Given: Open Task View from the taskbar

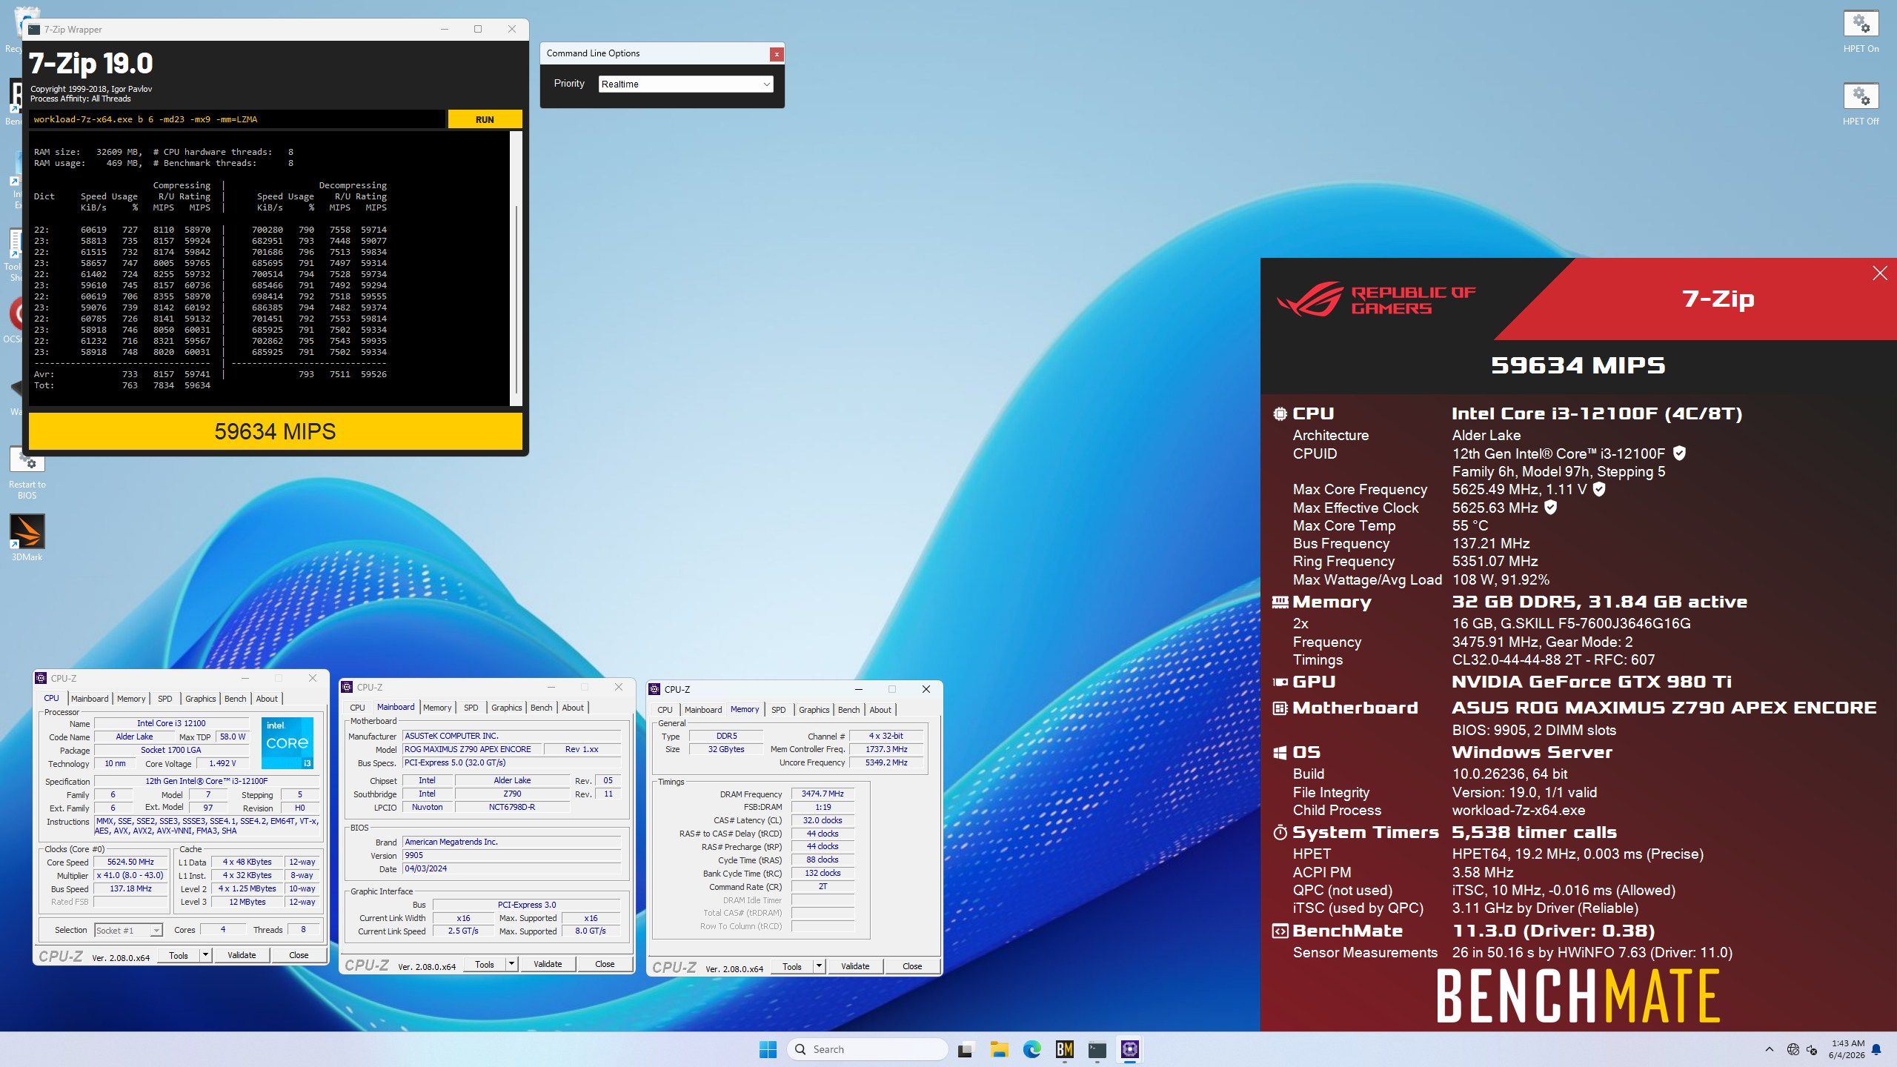Looking at the screenshot, I should click(x=965, y=1049).
